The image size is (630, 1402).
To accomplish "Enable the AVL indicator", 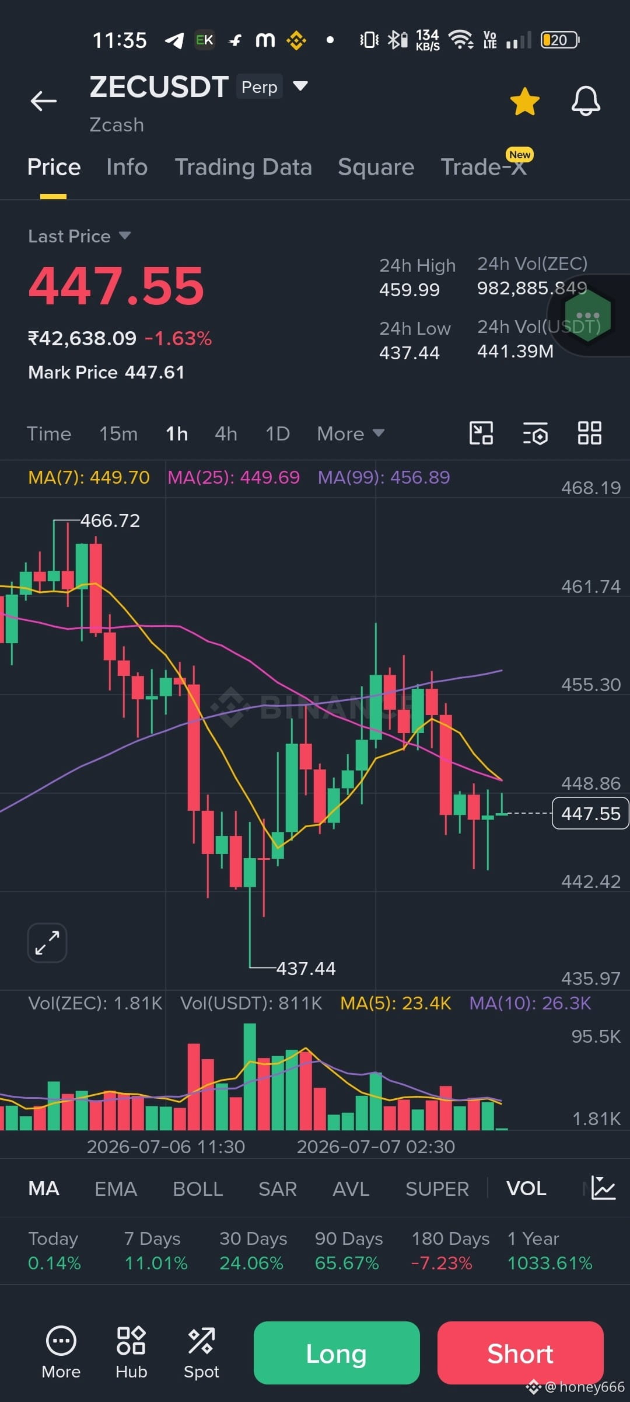I will click(351, 1189).
